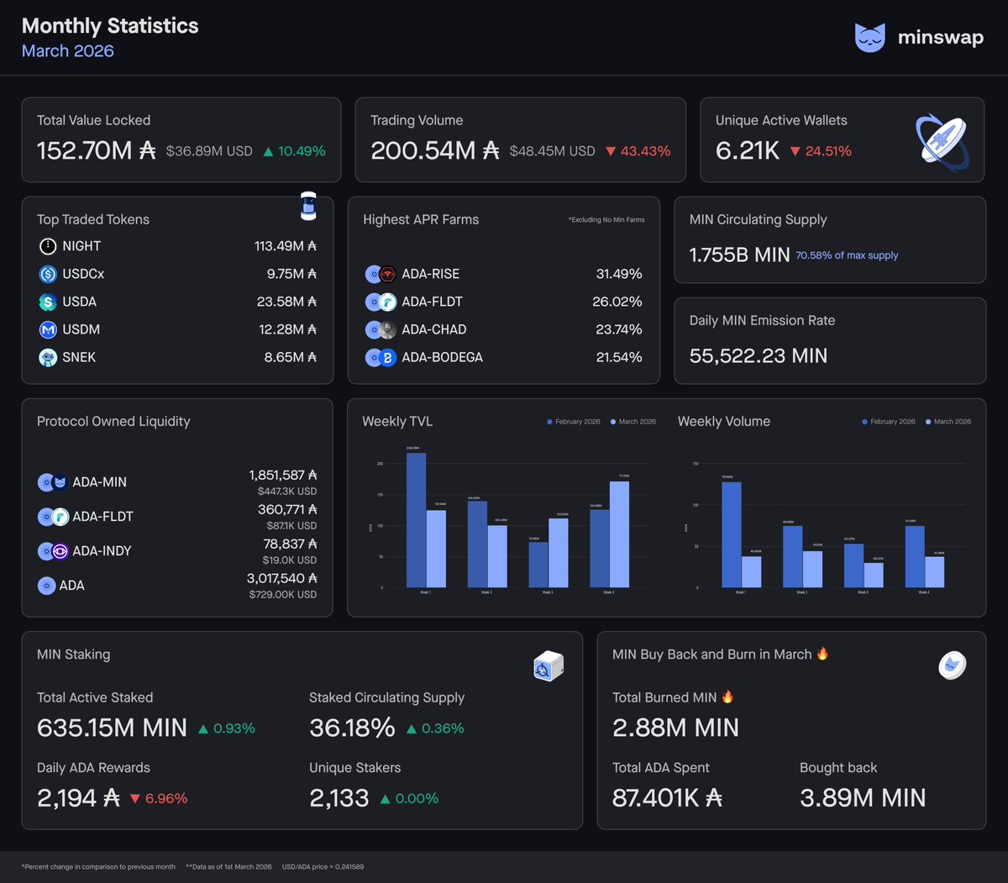1008x883 pixels.
Task: Click the ADA-FLDT pair icon in Protocol Owned Liquidity
Action: click(53, 517)
